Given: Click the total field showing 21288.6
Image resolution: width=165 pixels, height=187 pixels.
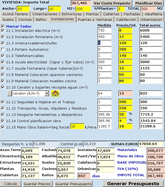Looking at the screenshot, I should click(x=151, y=126).
